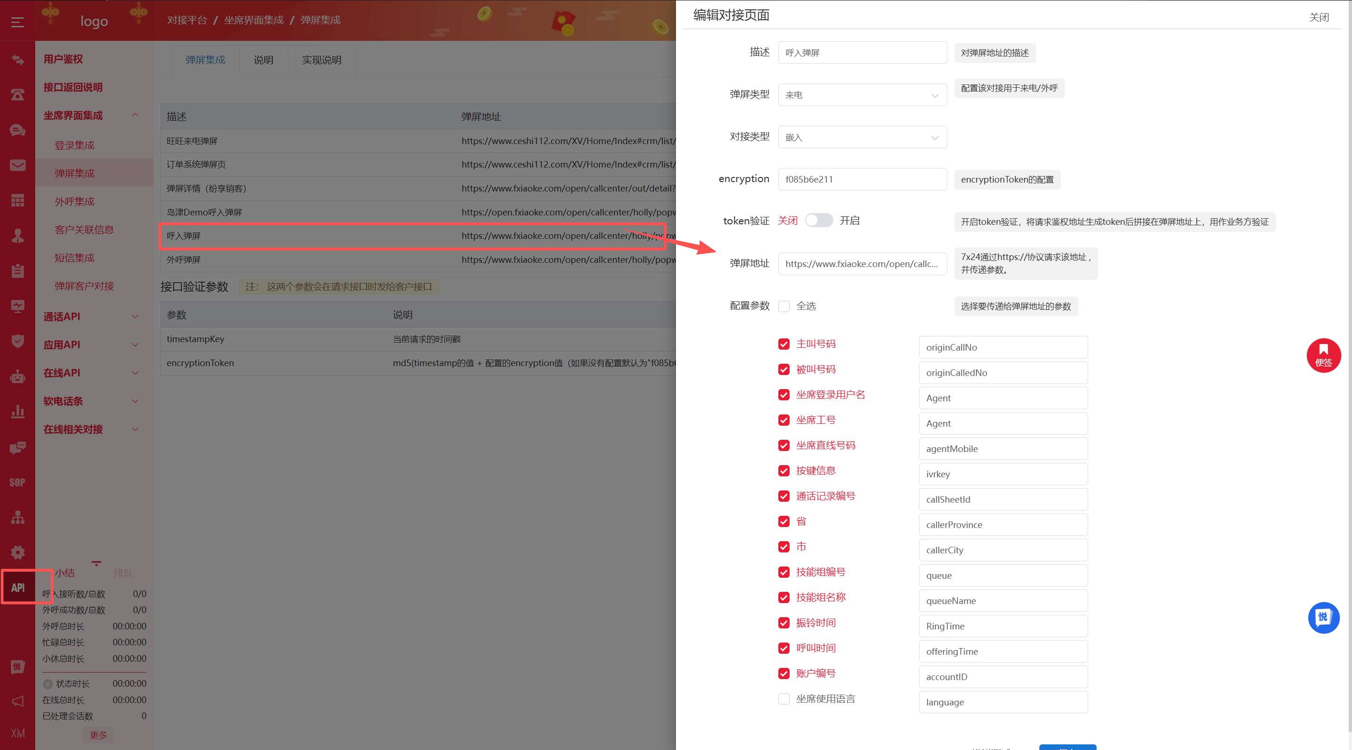The width and height of the screenshot is (1352, 750).
Task: Open 用户鉴权 in the sidebar
Action: [x=63, y=59]
